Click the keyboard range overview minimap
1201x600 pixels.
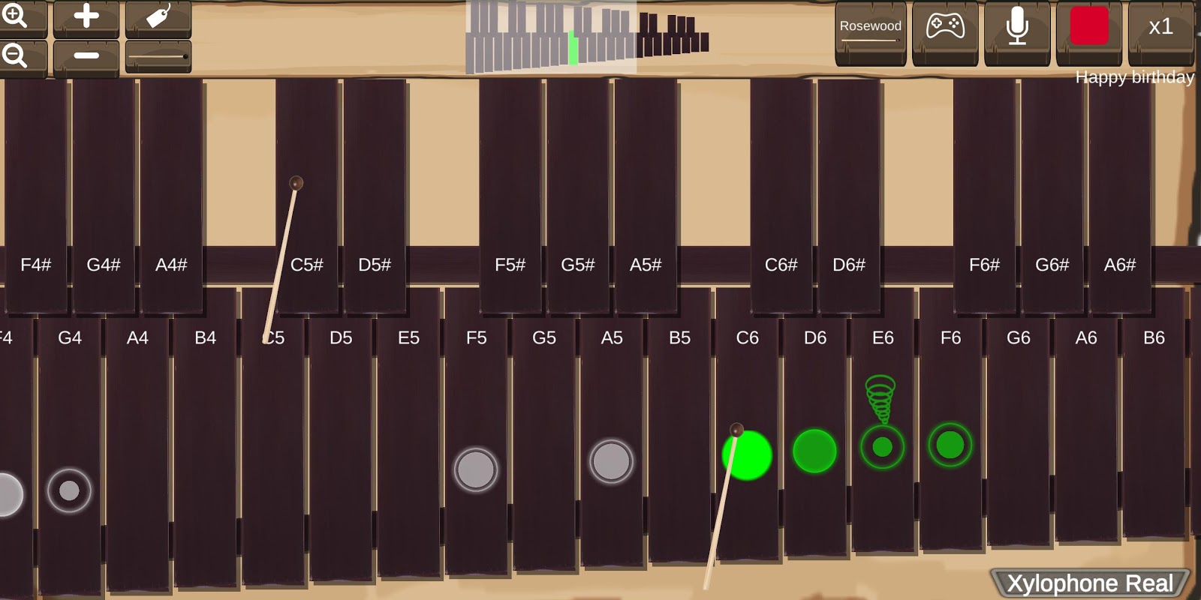(587, 37)
